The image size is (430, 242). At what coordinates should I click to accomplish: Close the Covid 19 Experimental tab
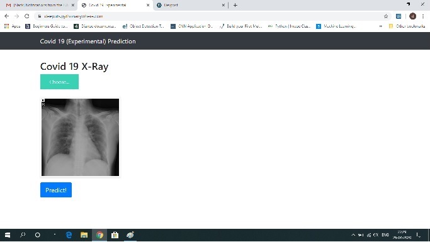(148, 5)
